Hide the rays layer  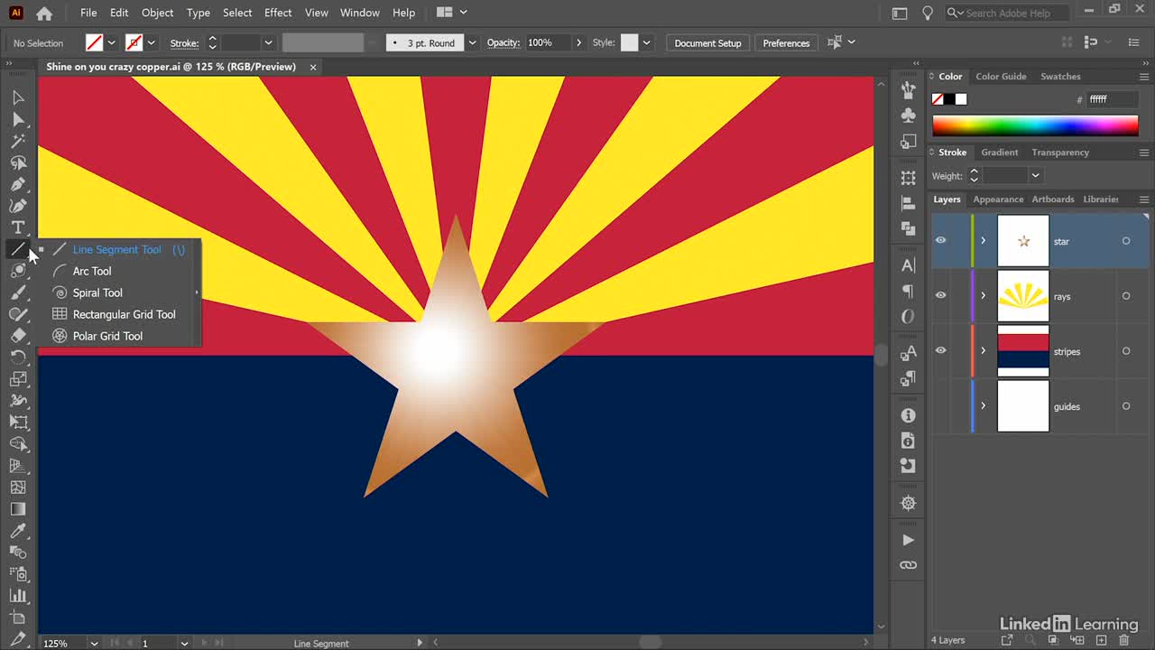pos(941,296)
